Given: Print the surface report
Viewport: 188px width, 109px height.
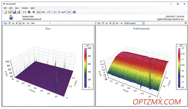Looking at the screenshot, I should 18,12.
